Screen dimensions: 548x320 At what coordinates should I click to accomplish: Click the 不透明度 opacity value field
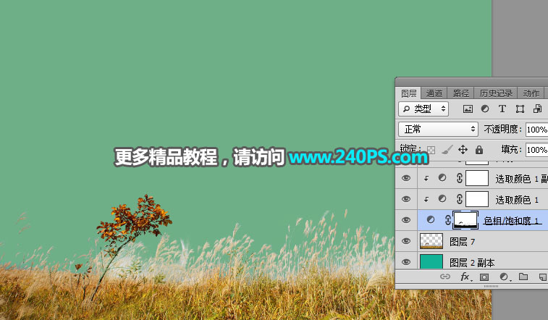click(x=537, y=130)
